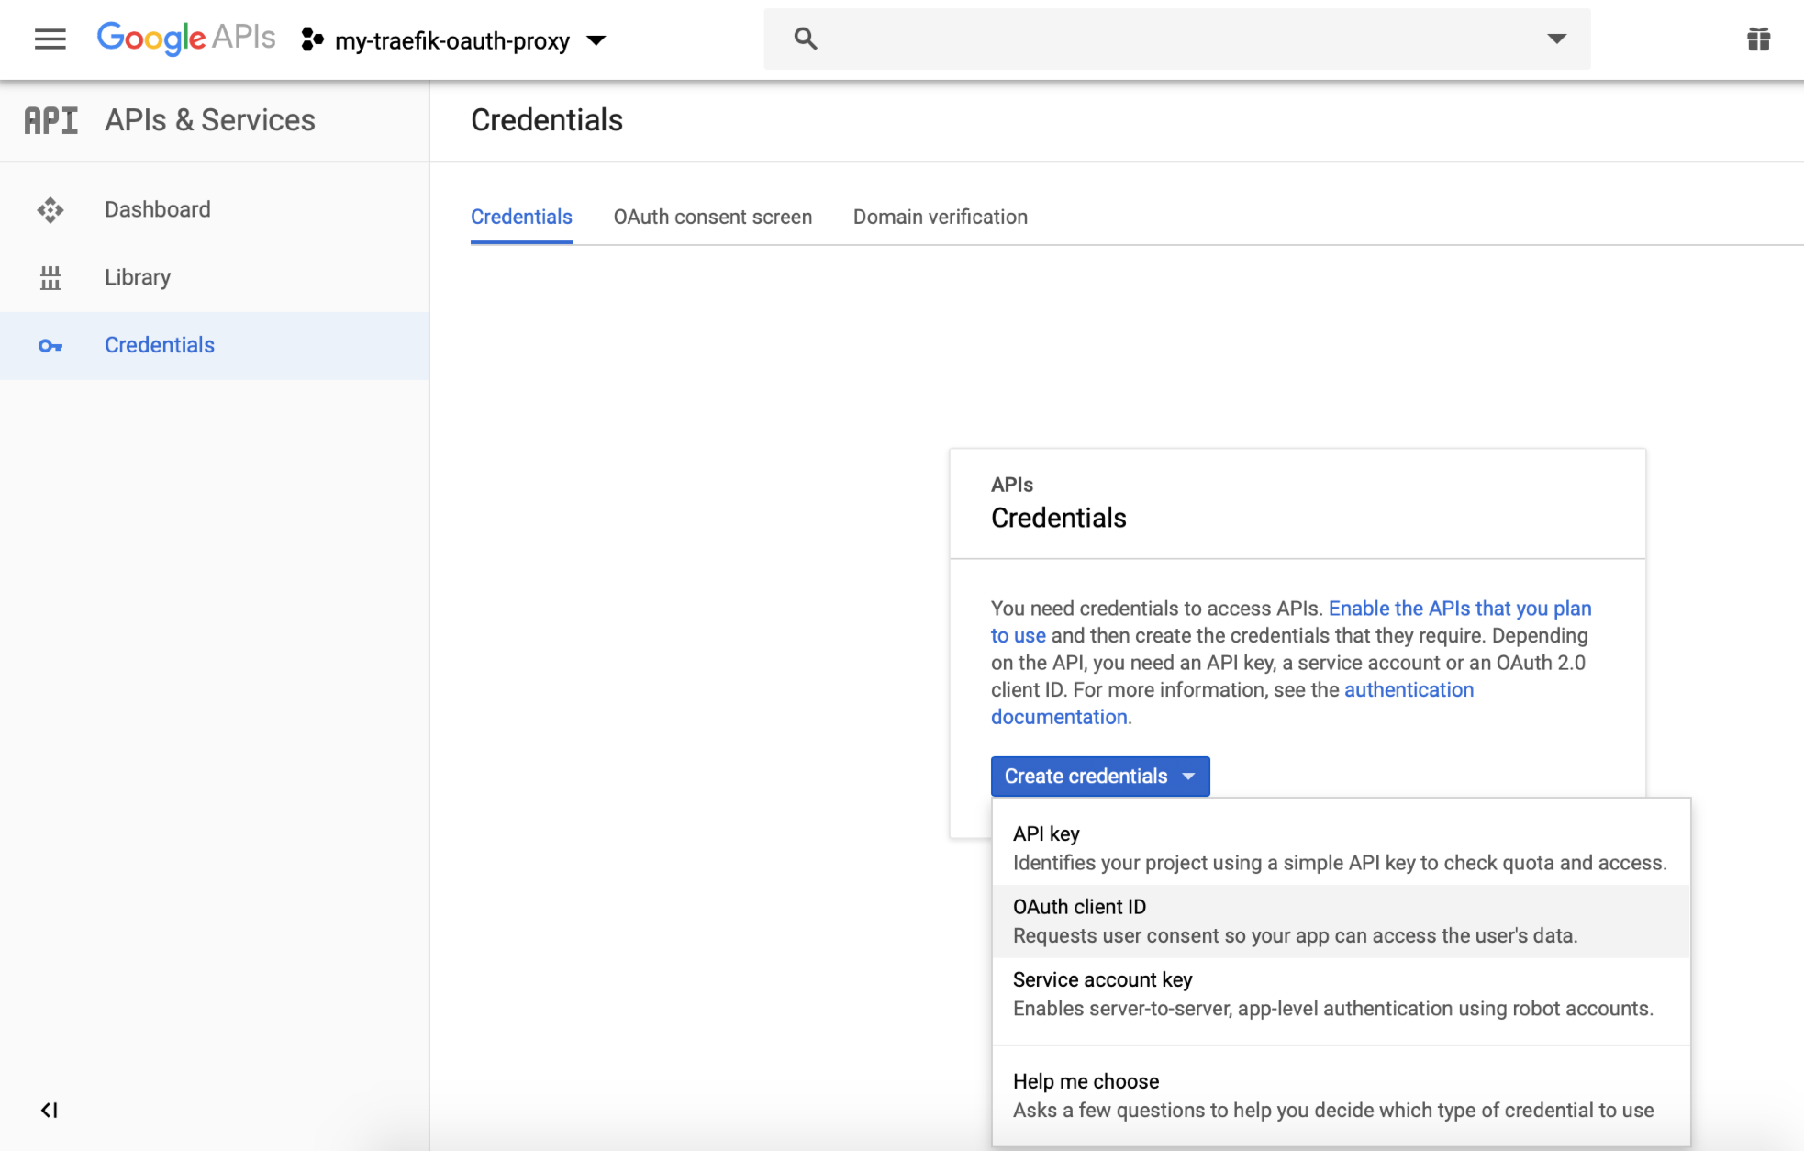This screenshot has width=1804, height=1151.
Task: Expand the search bar dropdown arrow
Action: point(1556,39)
